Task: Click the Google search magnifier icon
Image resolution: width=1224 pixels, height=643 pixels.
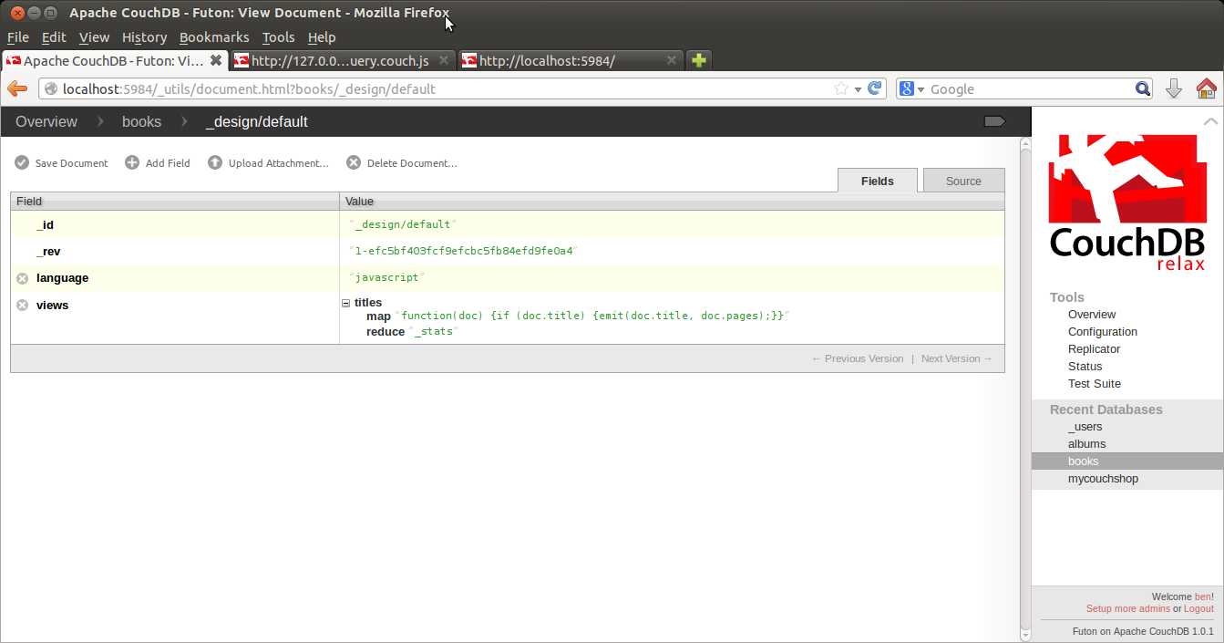Action: pyautogui.click(x=1143, y=88)
